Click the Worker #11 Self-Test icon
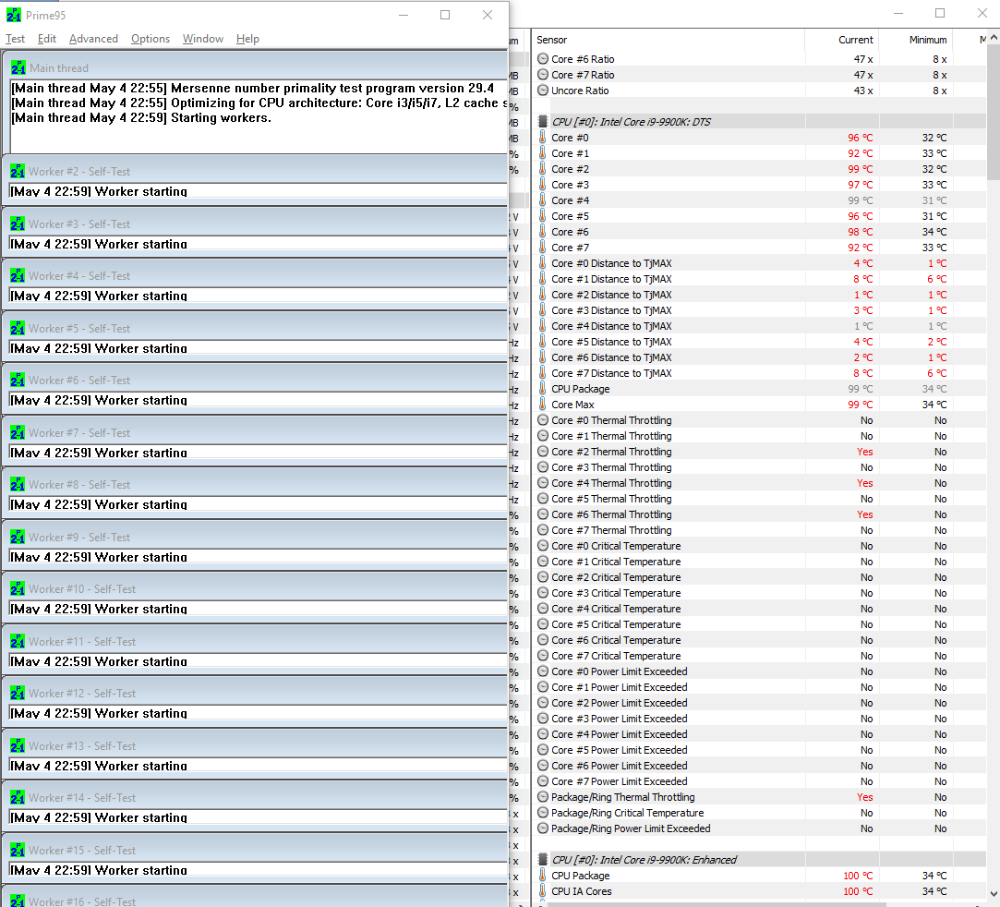Screen dimensions: 1000x907 [18, 642]
